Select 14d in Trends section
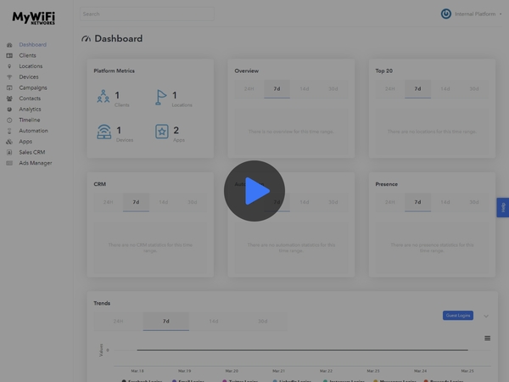 (x=213, y=321)
